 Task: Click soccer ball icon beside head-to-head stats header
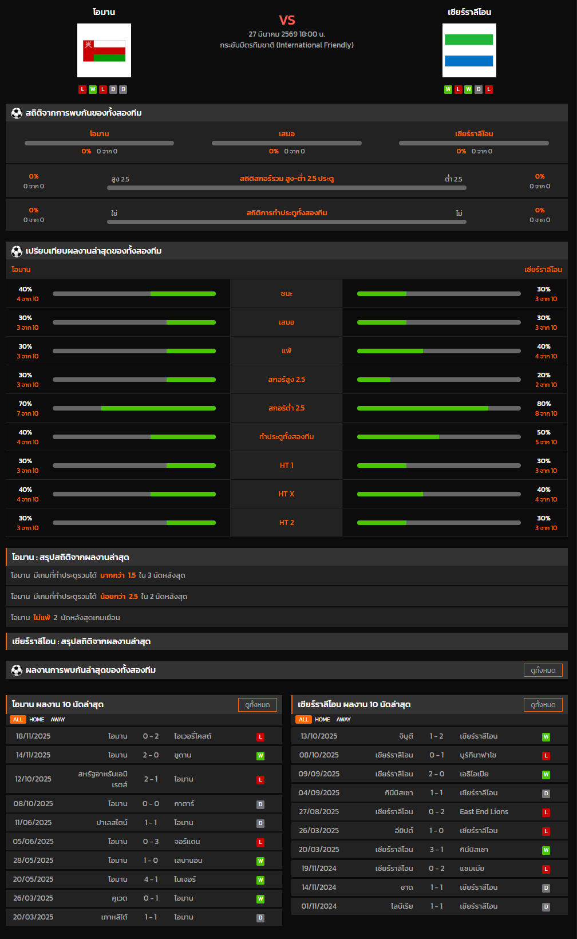tap(17, 113)
